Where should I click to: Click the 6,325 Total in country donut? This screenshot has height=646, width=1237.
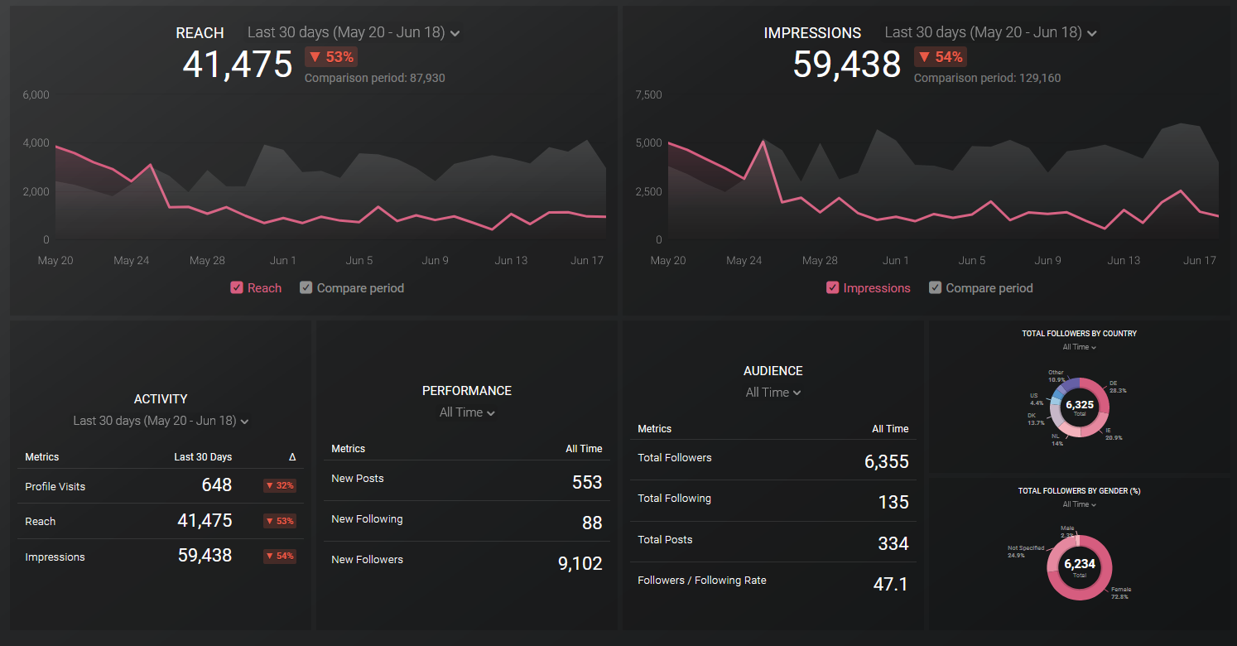pos(1080,407)
